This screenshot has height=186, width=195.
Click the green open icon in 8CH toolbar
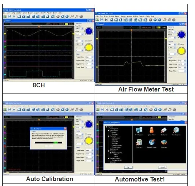coord(5,16)
